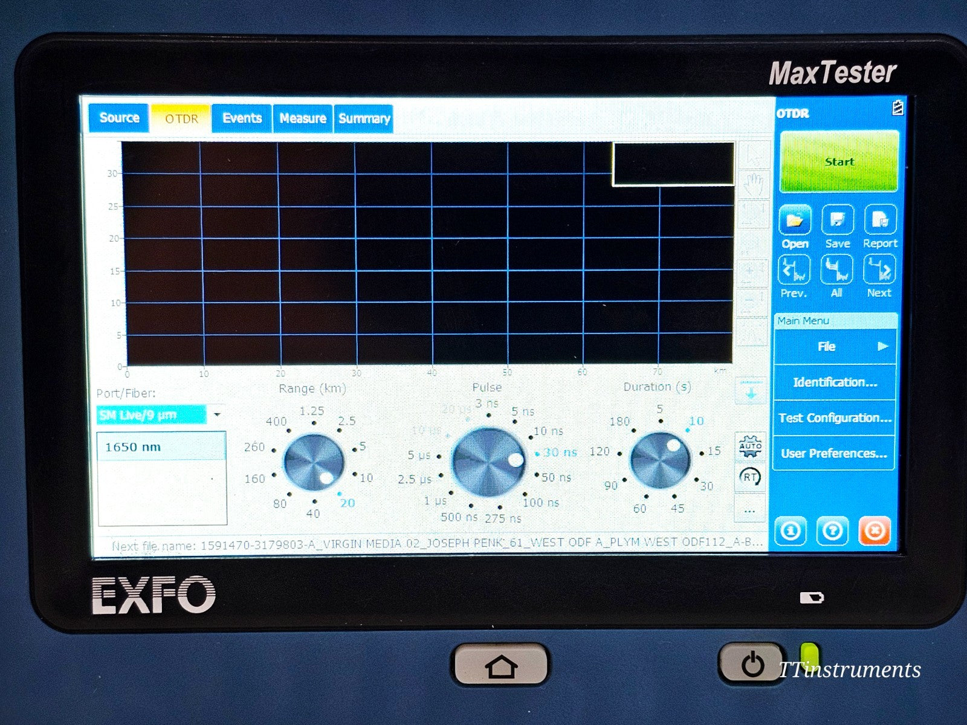The width and height of the screenshot is (967, 725).
Task: Select the hand pan tool
Action: coord(754,184)
